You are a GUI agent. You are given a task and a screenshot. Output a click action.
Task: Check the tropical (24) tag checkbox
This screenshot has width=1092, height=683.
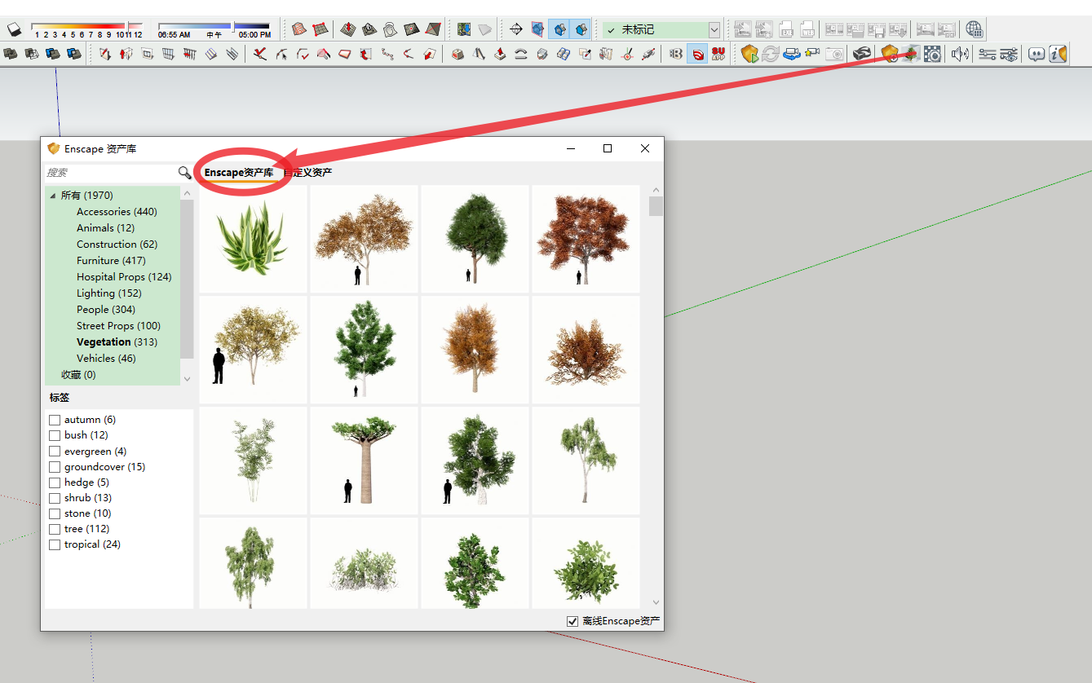coord(55,544)
